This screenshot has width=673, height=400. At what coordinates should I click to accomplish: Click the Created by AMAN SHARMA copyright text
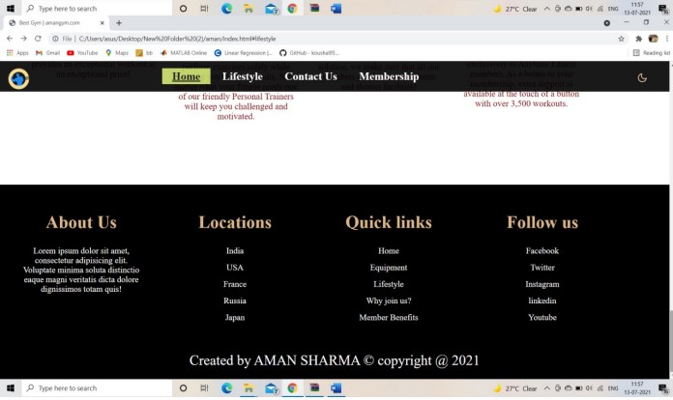click(x=334, y=360)
